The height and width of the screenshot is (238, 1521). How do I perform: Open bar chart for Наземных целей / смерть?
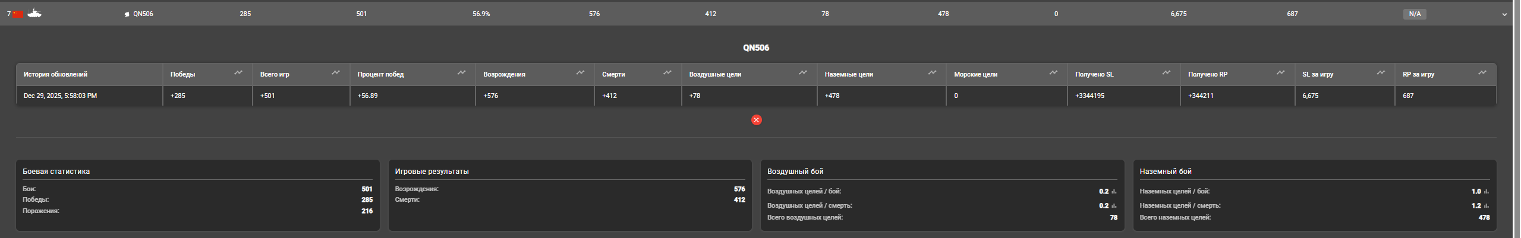click(x=1487, y=206)
